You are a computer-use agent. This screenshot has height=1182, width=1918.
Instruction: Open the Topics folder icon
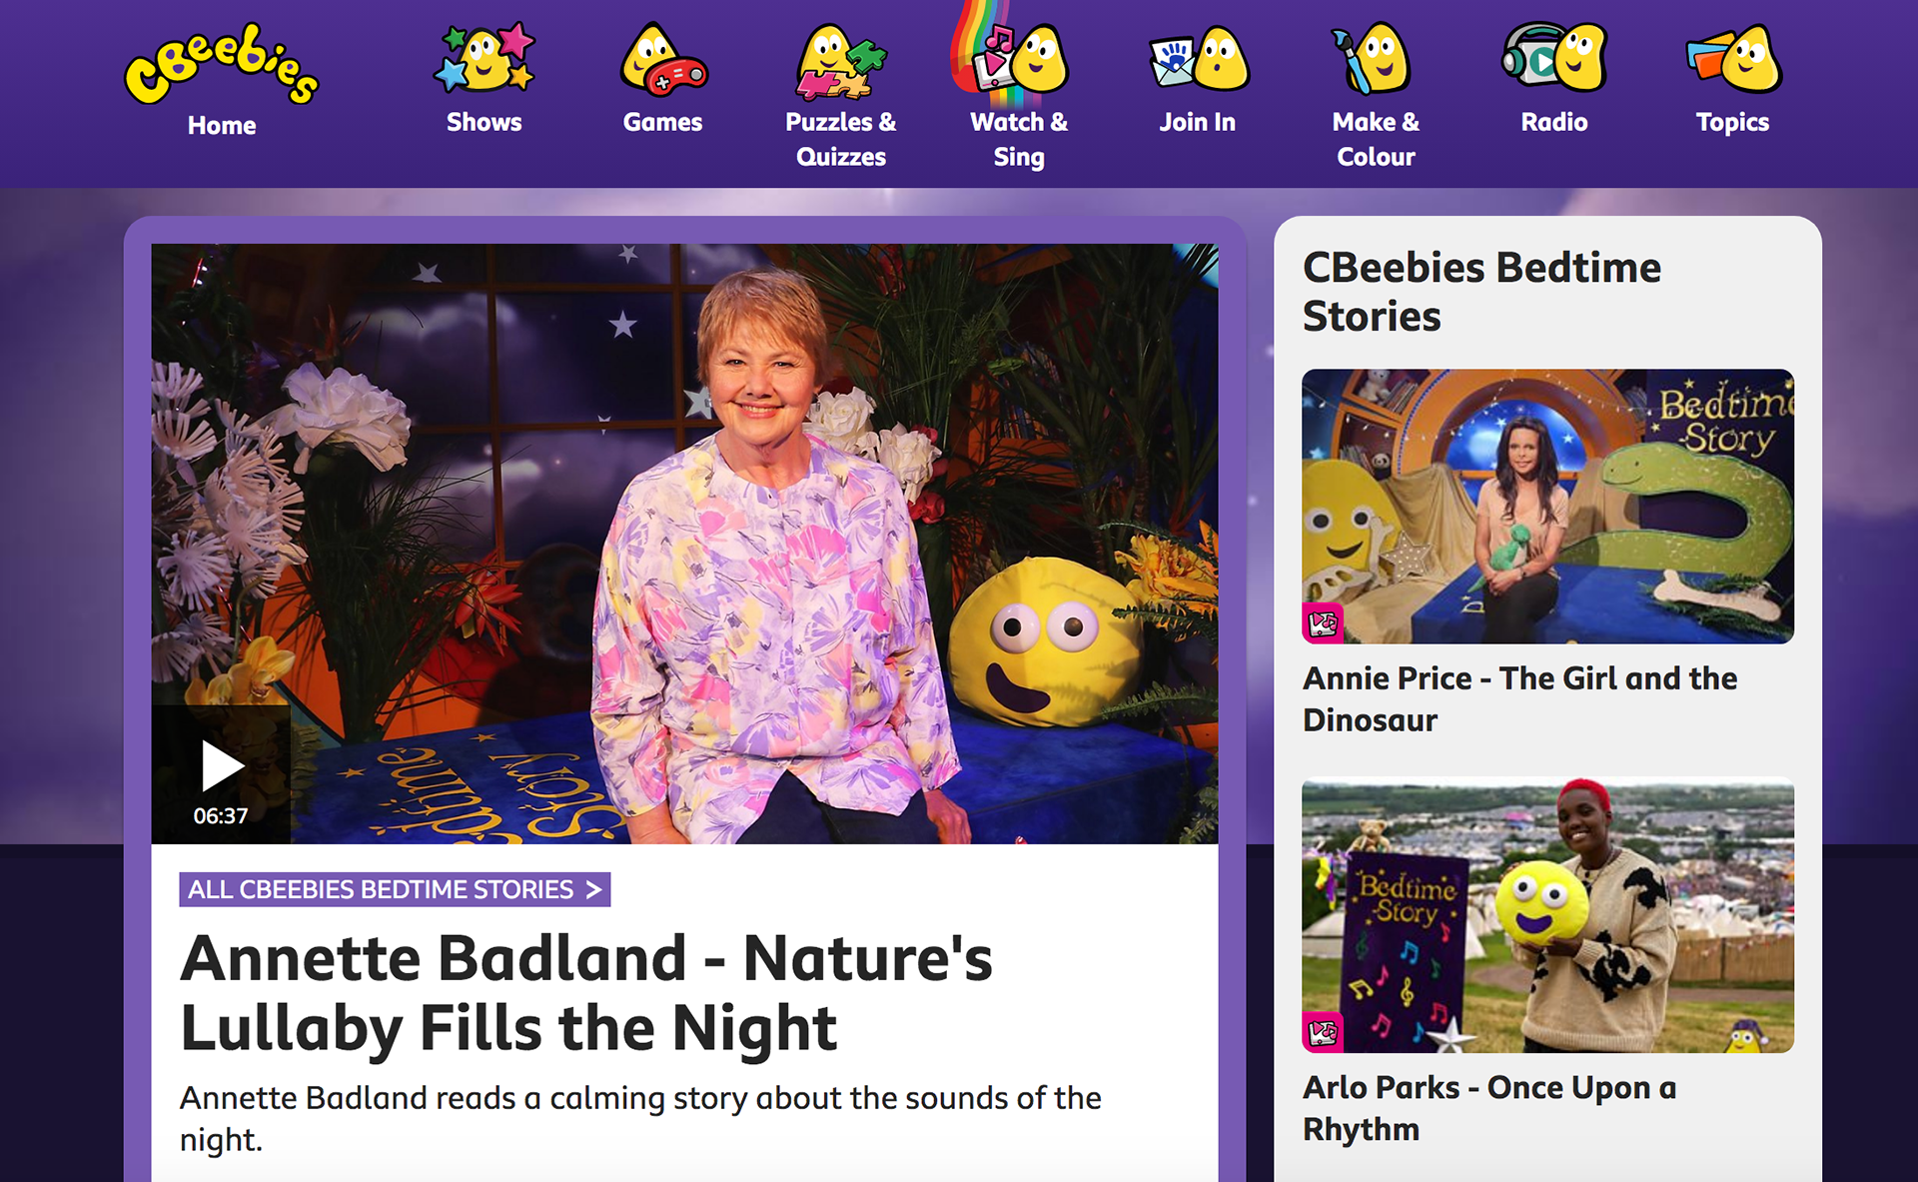point(1732,59)
